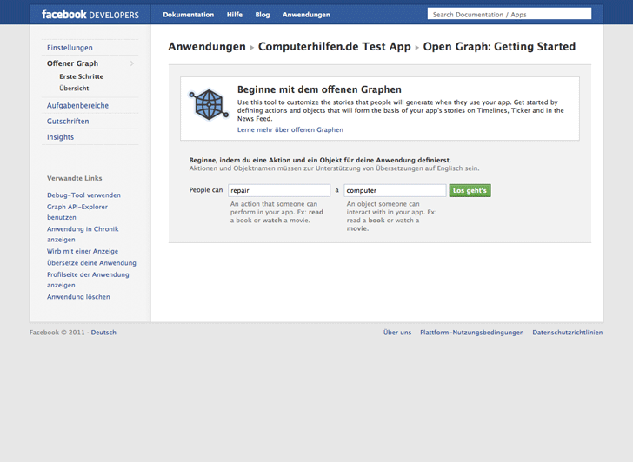This screenshot has height=462, width=633.
Task: Click the Open Graph globe icon
Action: (x=209, y=104)
